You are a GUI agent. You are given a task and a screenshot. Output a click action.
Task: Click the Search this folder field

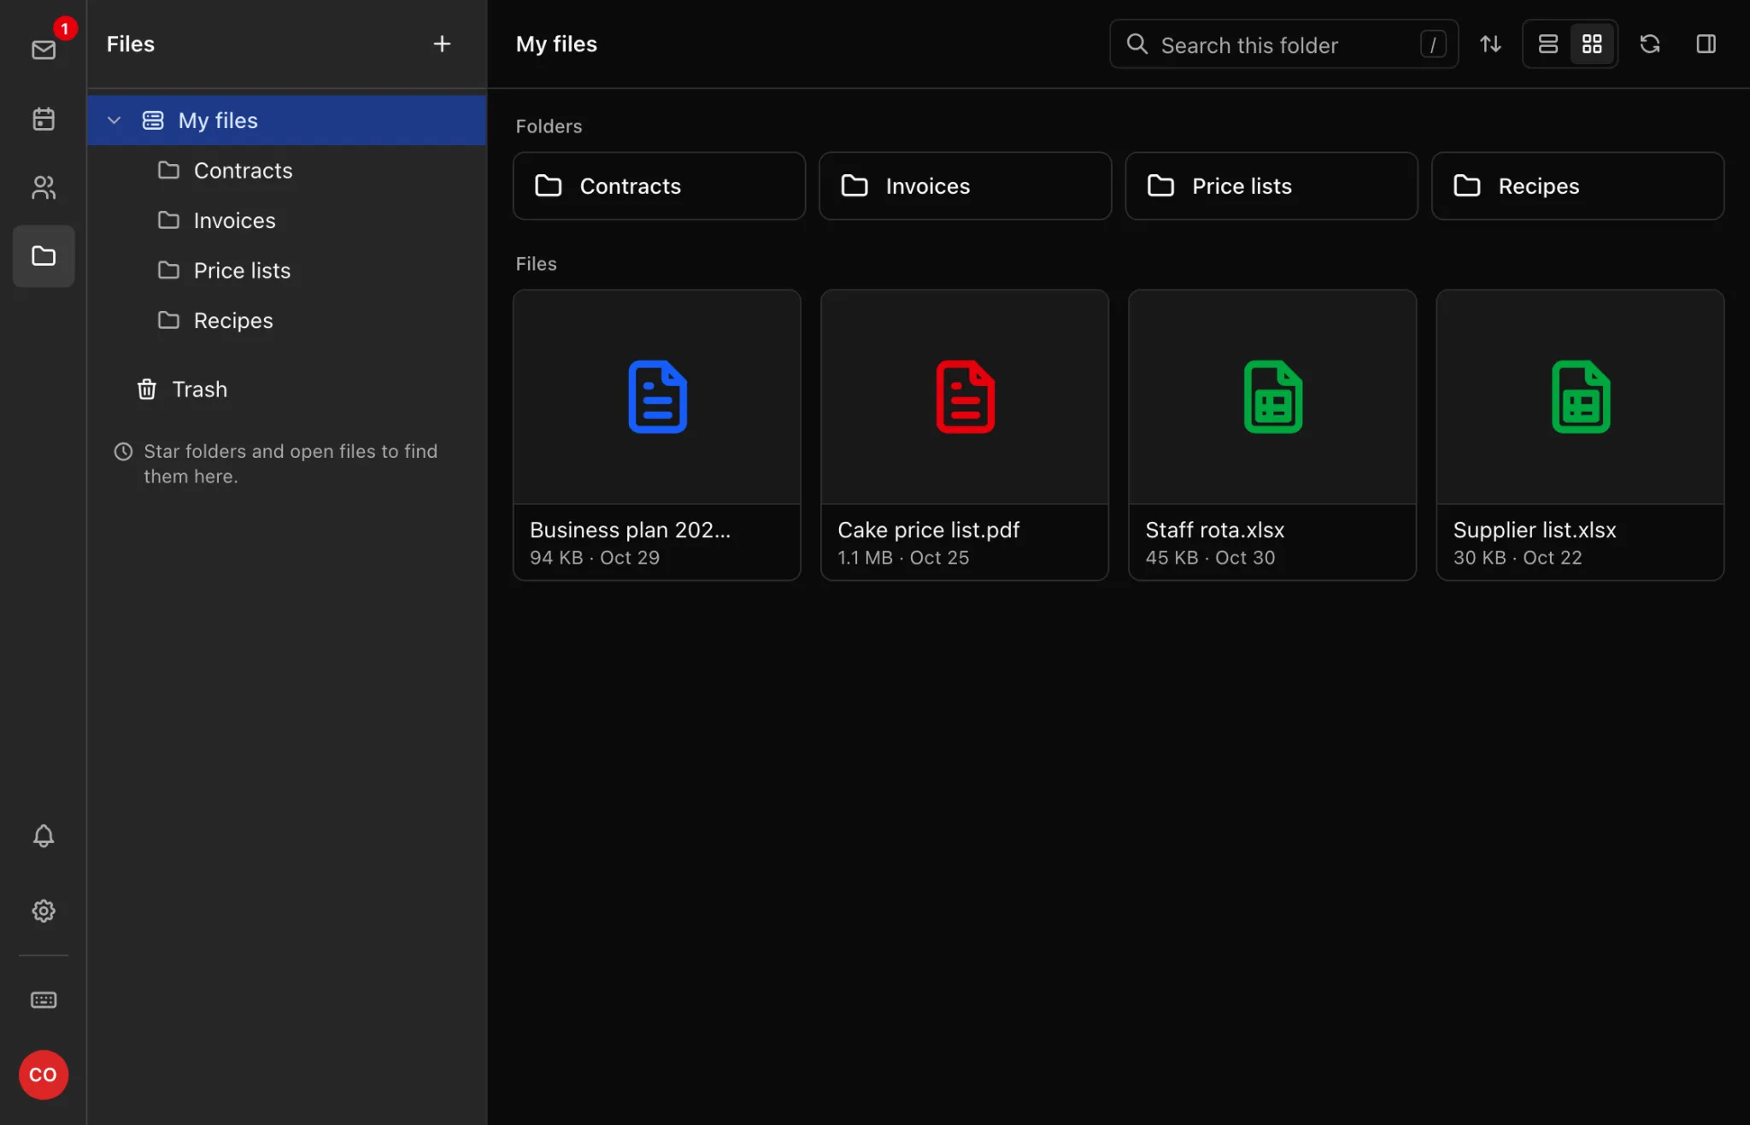tap(1283, 44)
